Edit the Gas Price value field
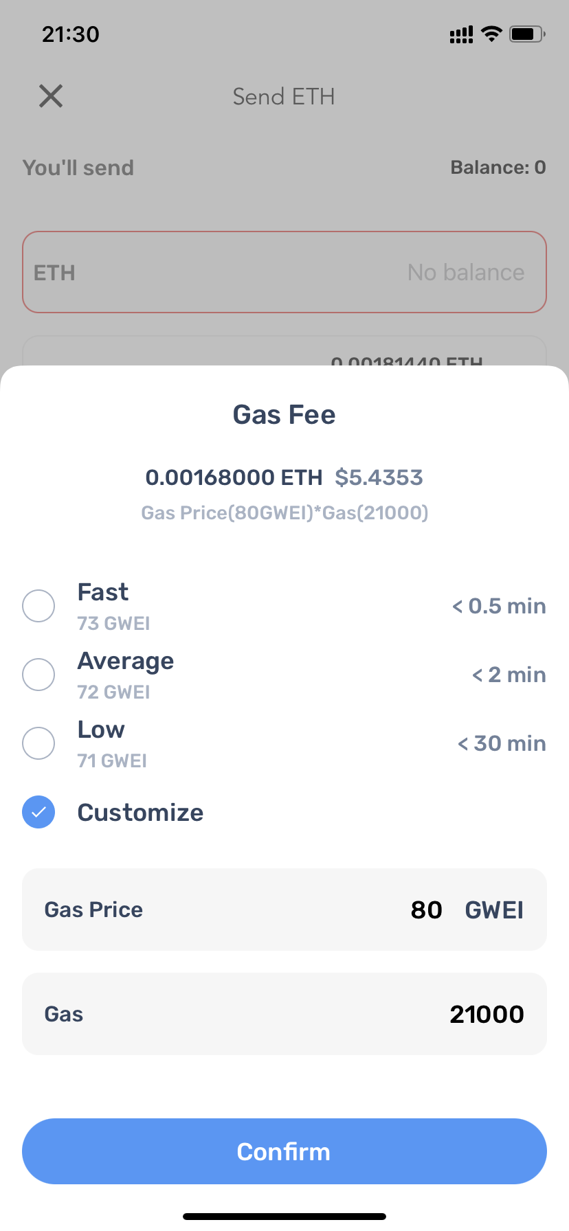 (x=426, y=910)
